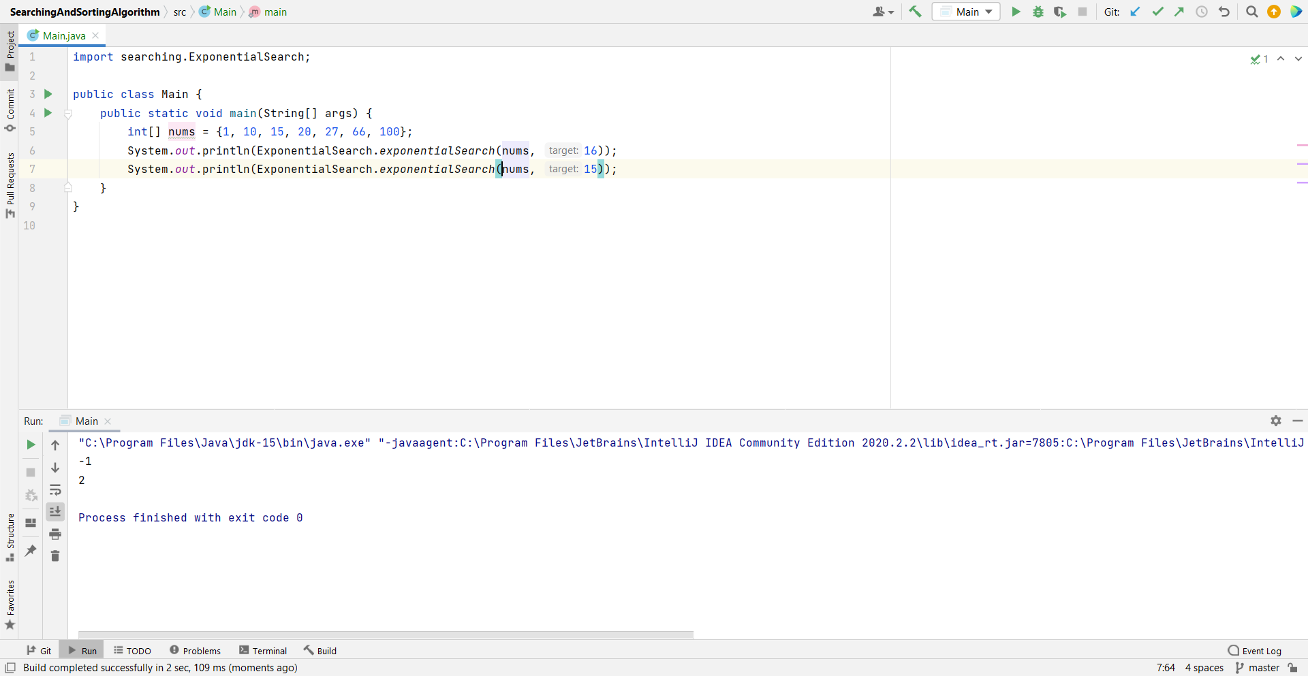The image size is (1308, 676).
Task: Click the 7:64 line column indicator
Action: click(1166, 668)
